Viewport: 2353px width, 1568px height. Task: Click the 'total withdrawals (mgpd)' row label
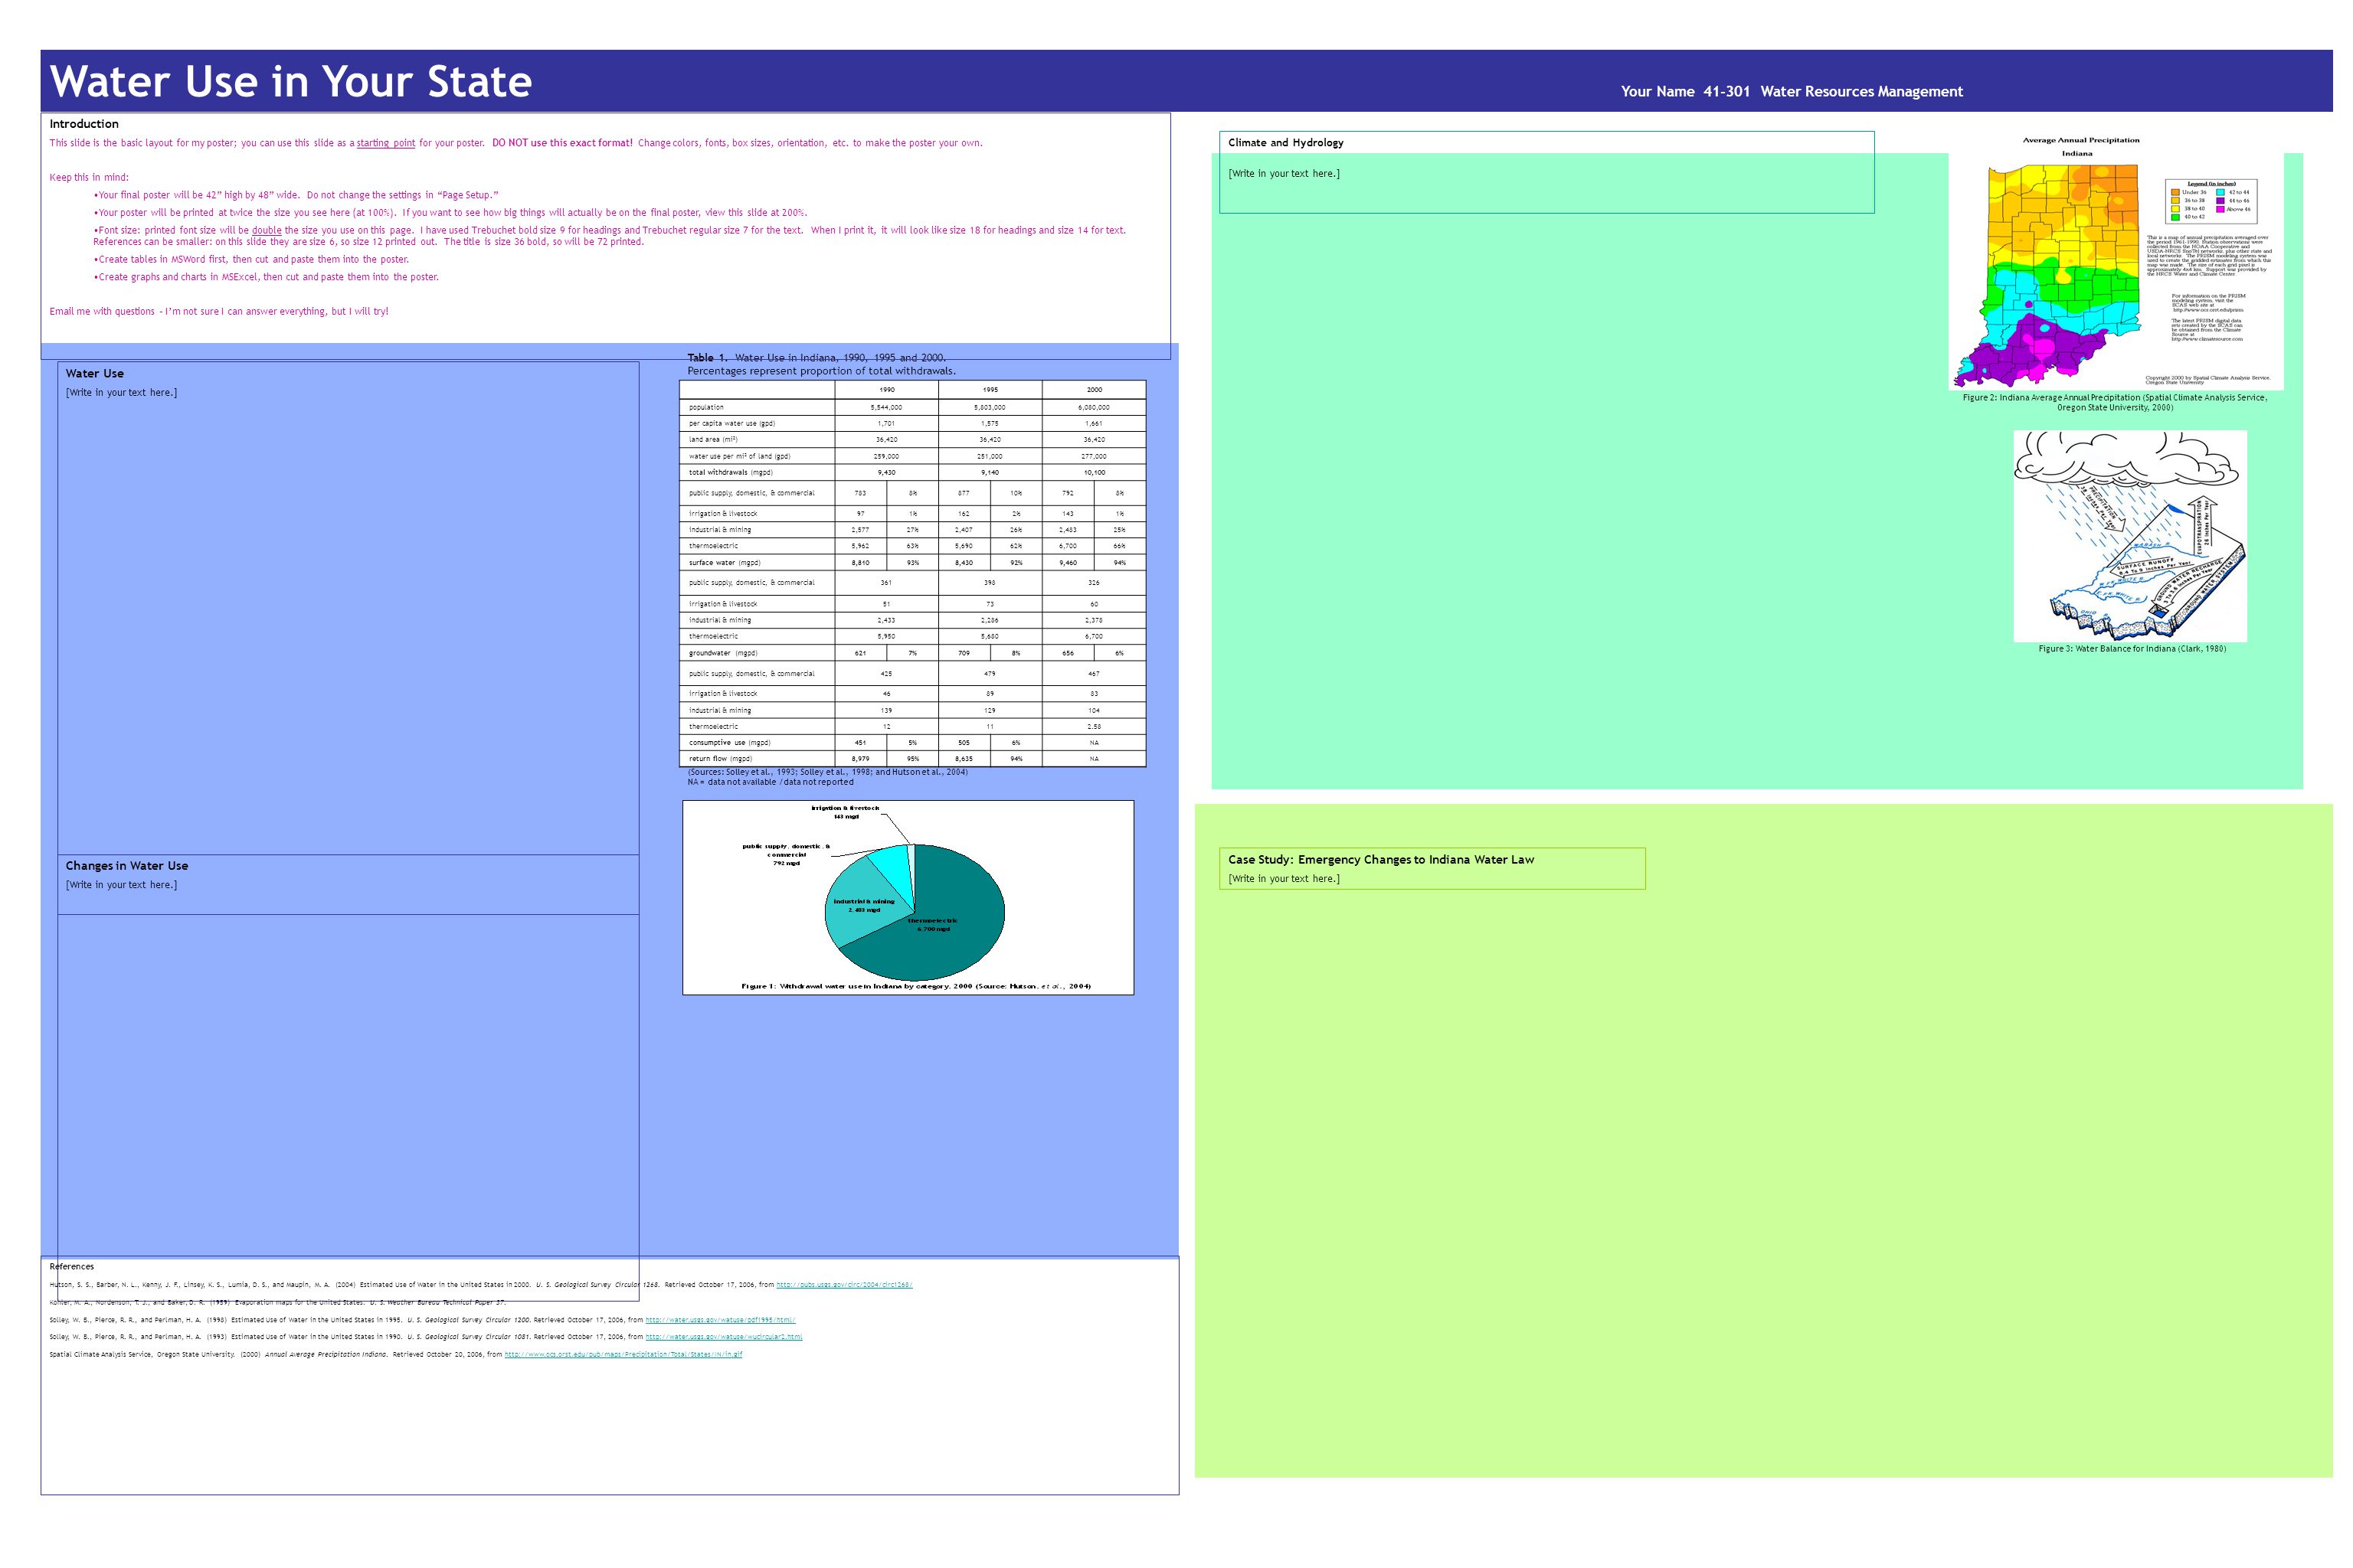[x=731, y=472]
